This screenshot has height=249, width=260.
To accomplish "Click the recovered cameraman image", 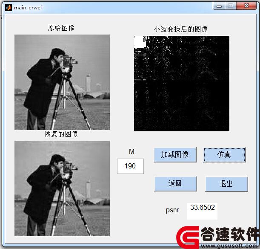I will click(x=62, y=188).
